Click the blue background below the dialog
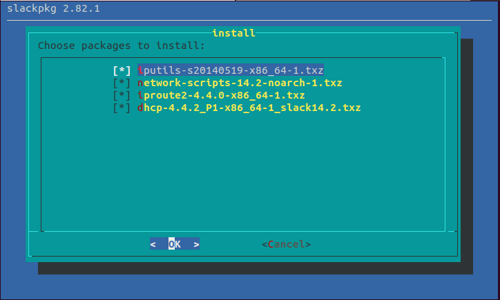This screenshot has height=300, width=500. 249,288
